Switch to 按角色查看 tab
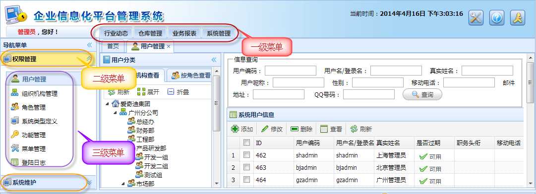This screenshot has height=194, width=536. tap(191, 76)
